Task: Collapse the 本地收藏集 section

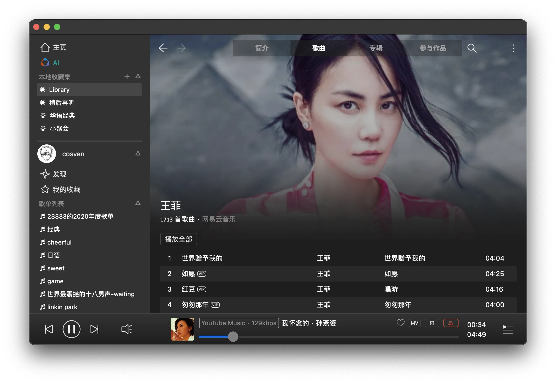Action: tap(138, 76)
